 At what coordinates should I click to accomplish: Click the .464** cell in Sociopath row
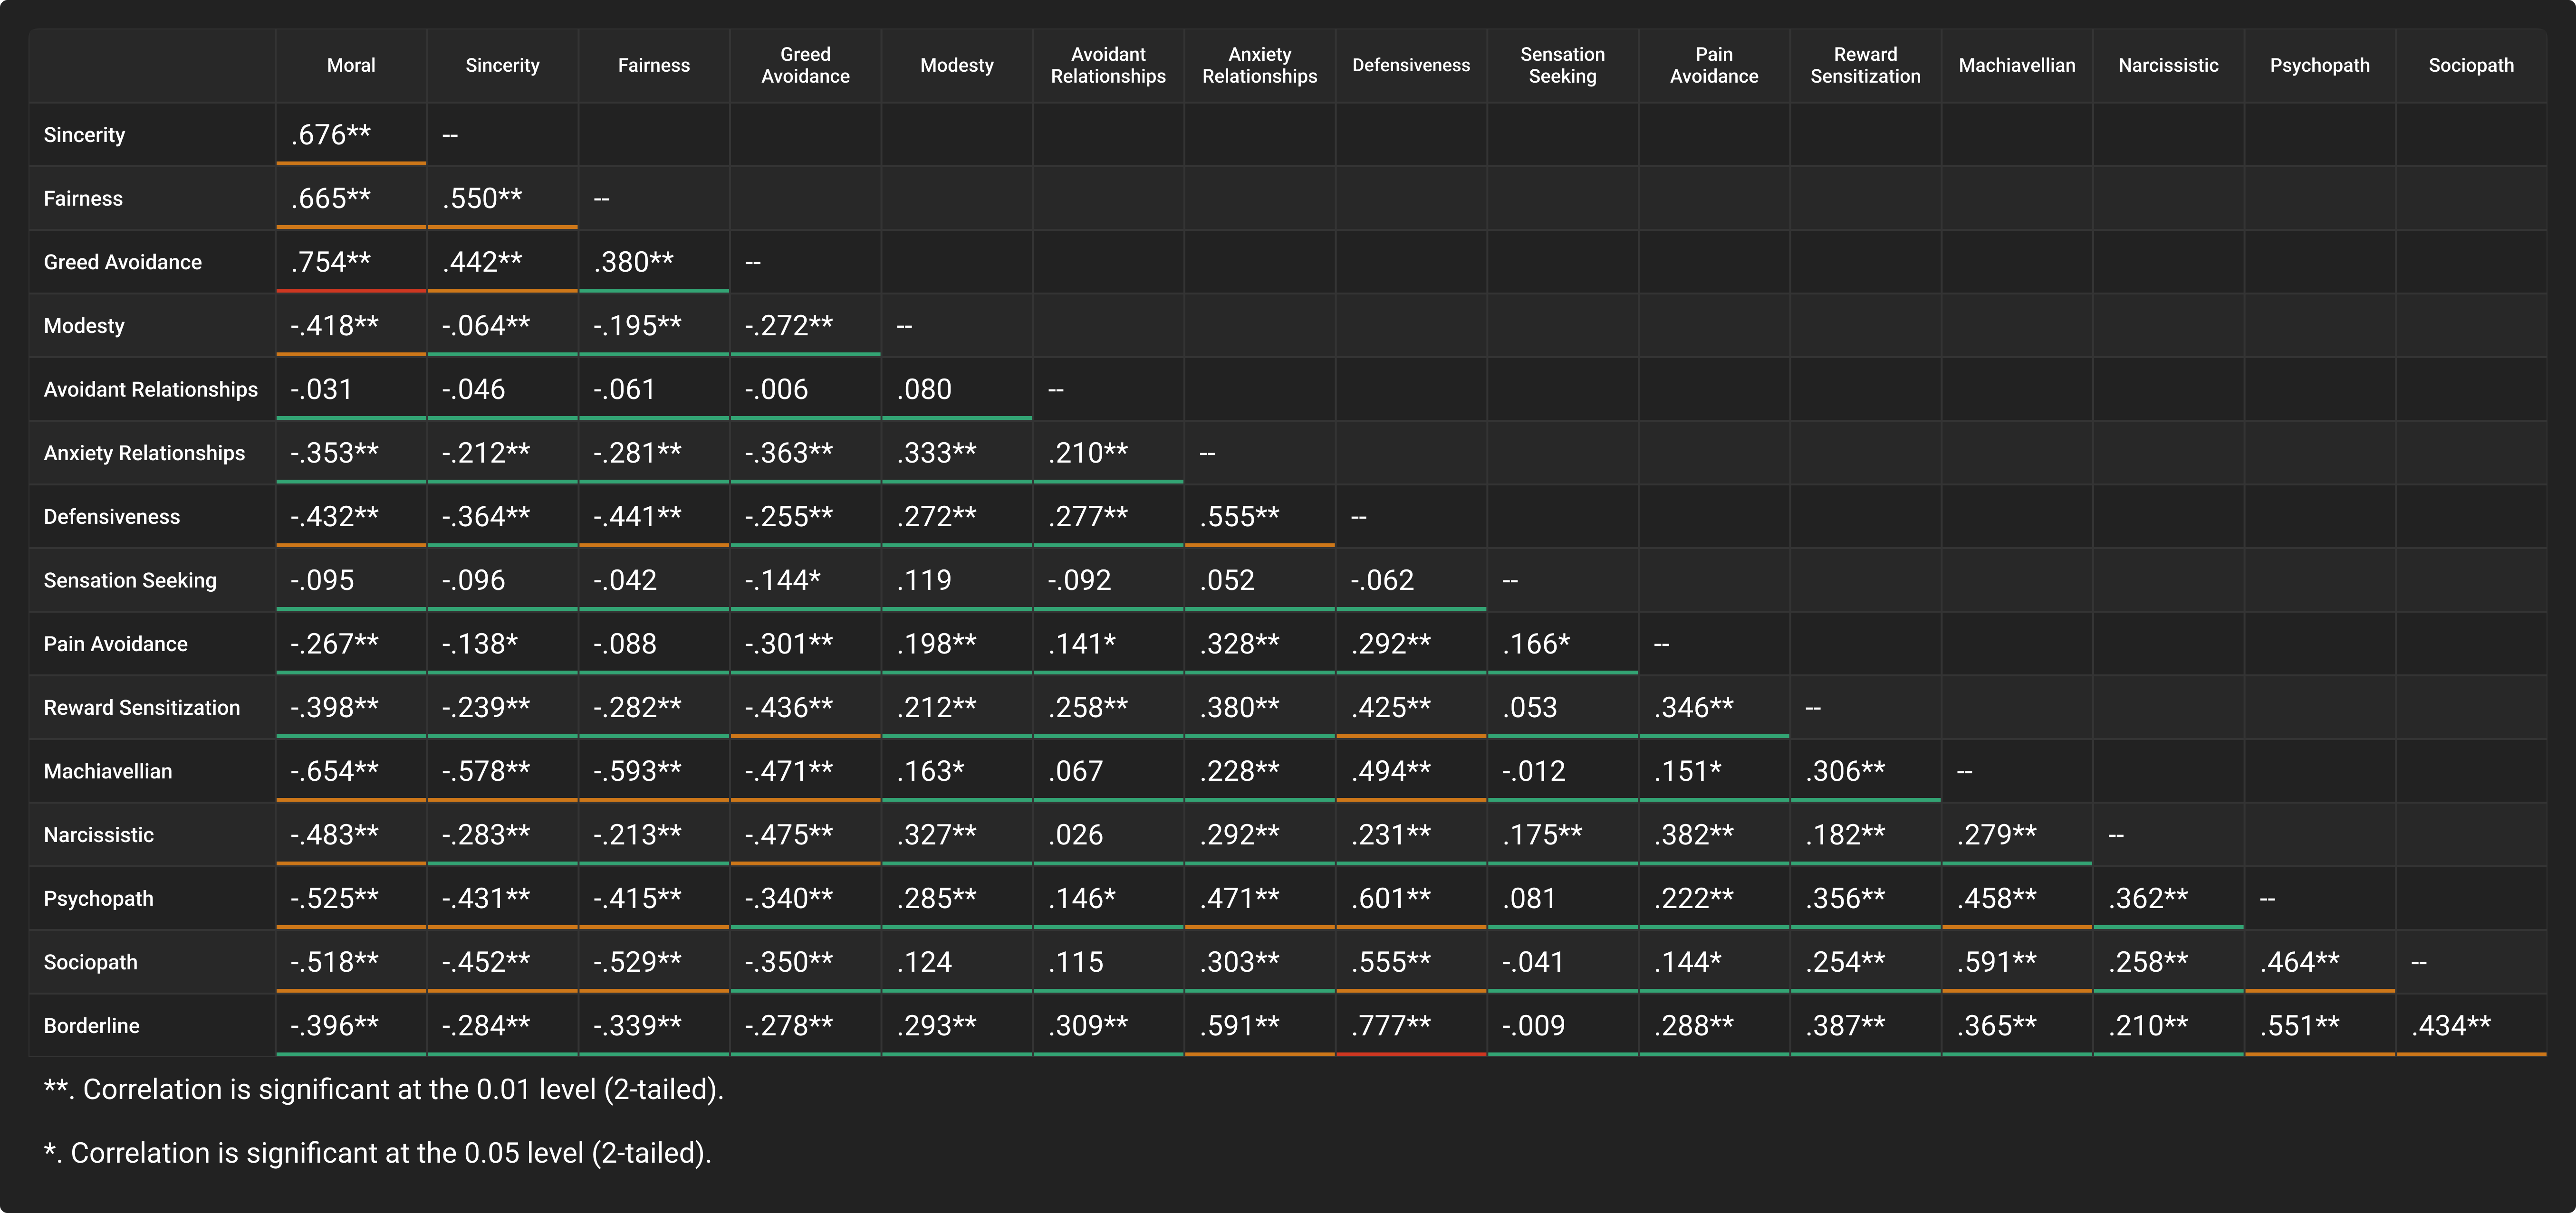(2320, 962)
